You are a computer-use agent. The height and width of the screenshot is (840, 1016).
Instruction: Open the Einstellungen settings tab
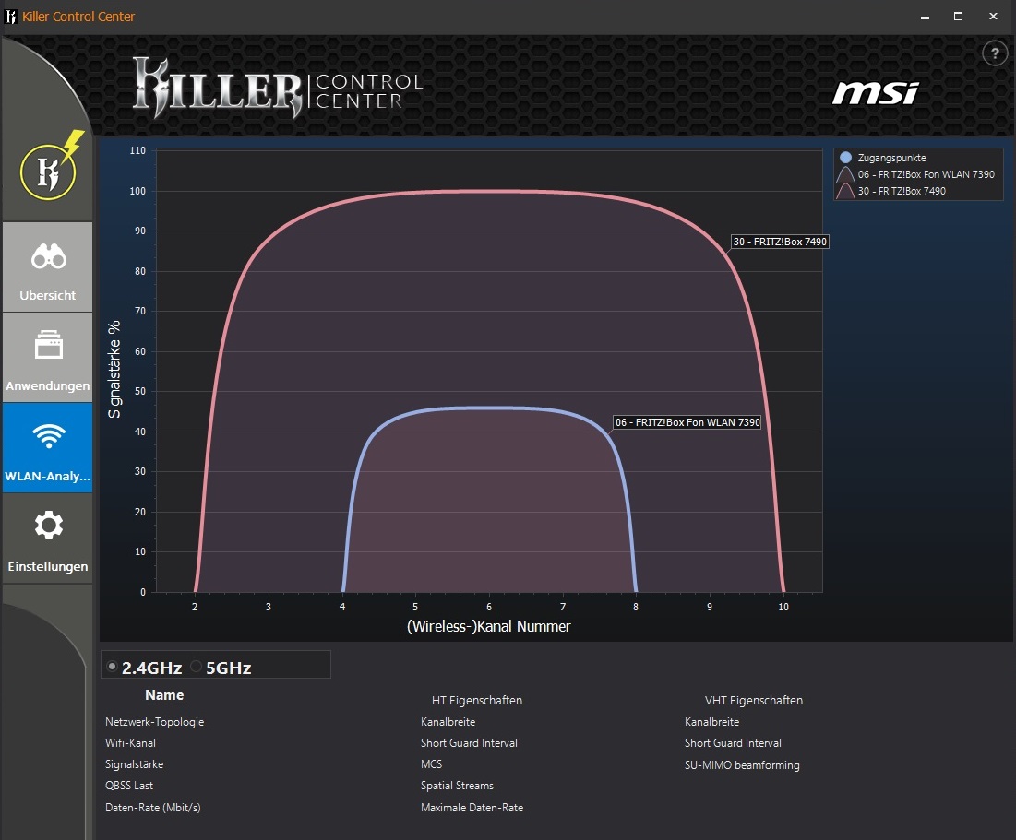point(47,538)
